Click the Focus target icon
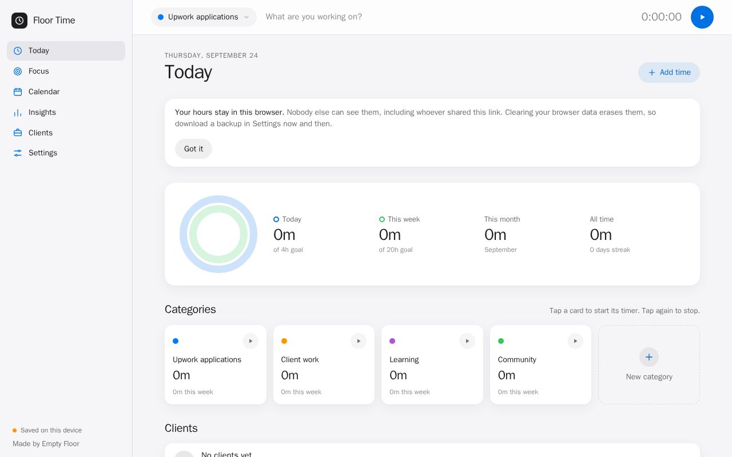The height and width of the screenshot is (457, 732). [18, 71]
